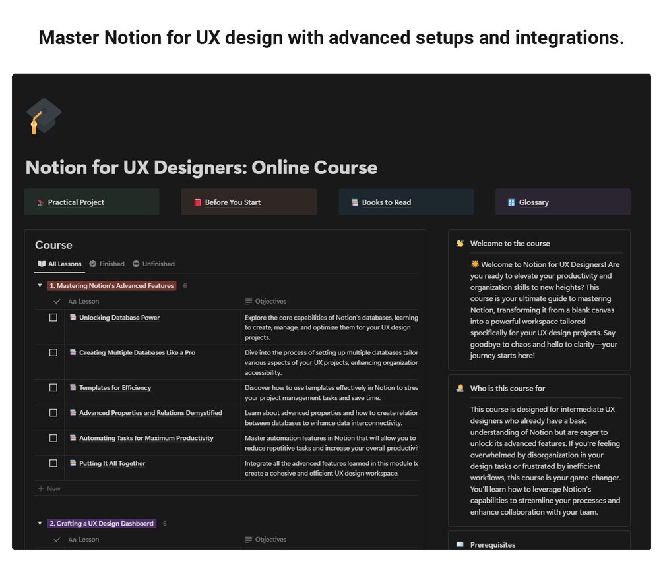Click the checkmark column header in group 1
This screenshot has width=663, height=562.
(x=57, y=302)
